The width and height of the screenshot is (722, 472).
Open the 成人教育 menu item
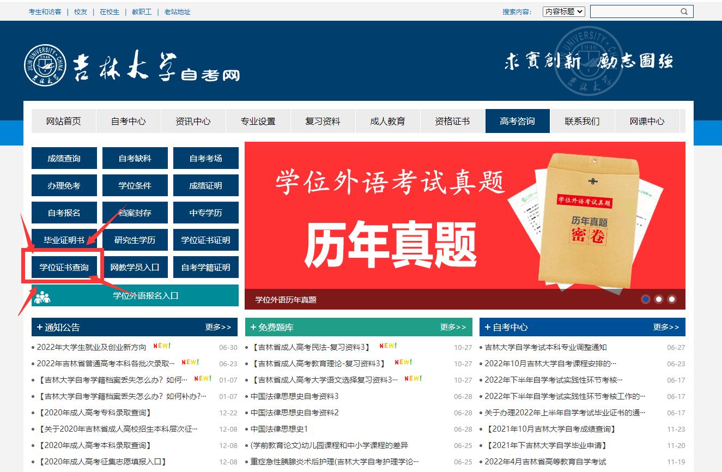click(387, 121)
